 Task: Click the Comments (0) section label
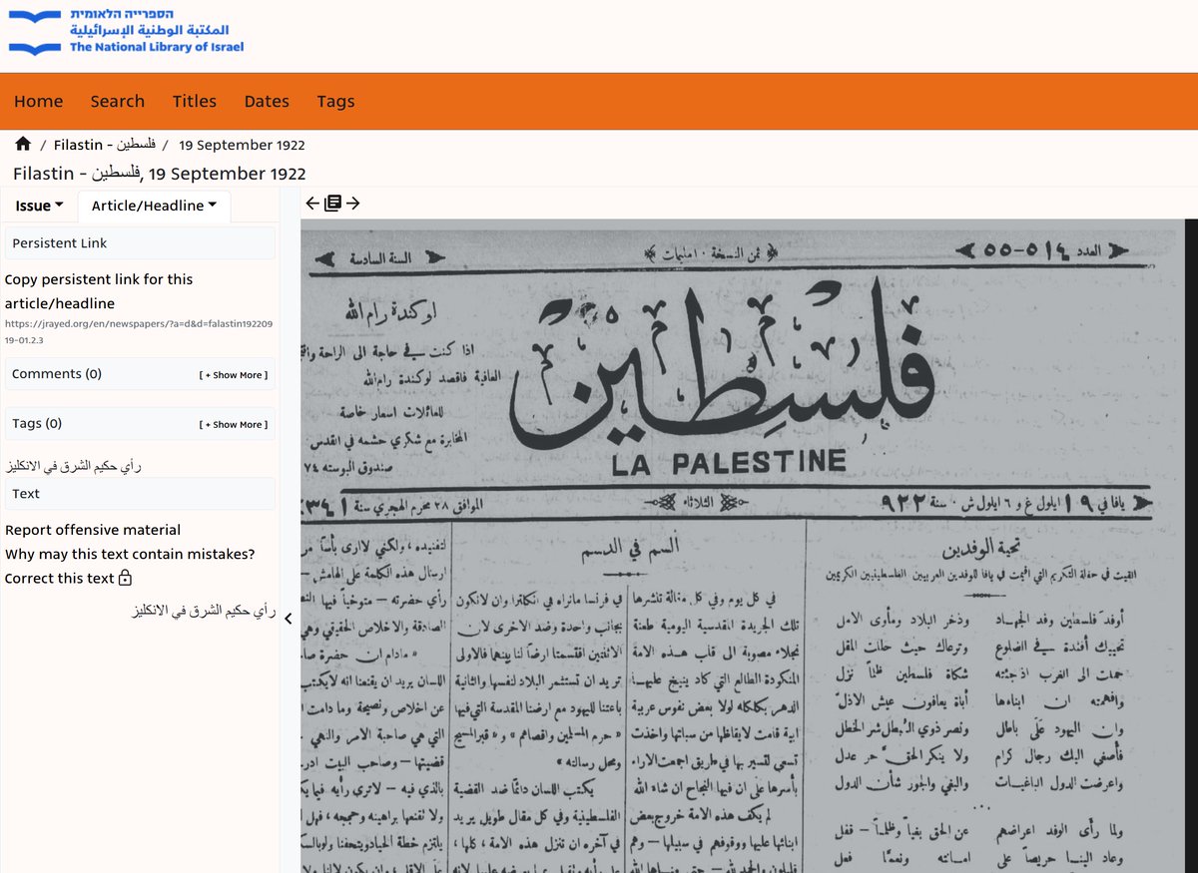point(57,374)
